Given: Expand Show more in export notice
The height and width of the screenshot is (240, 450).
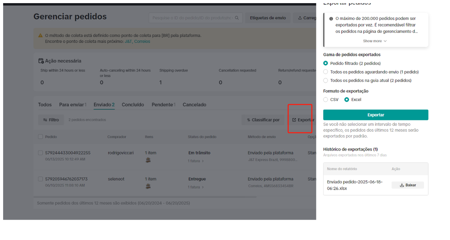Looking at the screenshot, I should tap(375, 41).
